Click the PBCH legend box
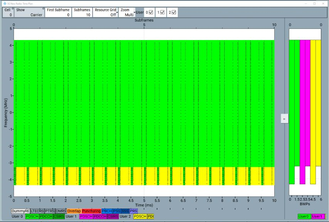This screenshot has width=329, height=222. [x=106, y=211]
